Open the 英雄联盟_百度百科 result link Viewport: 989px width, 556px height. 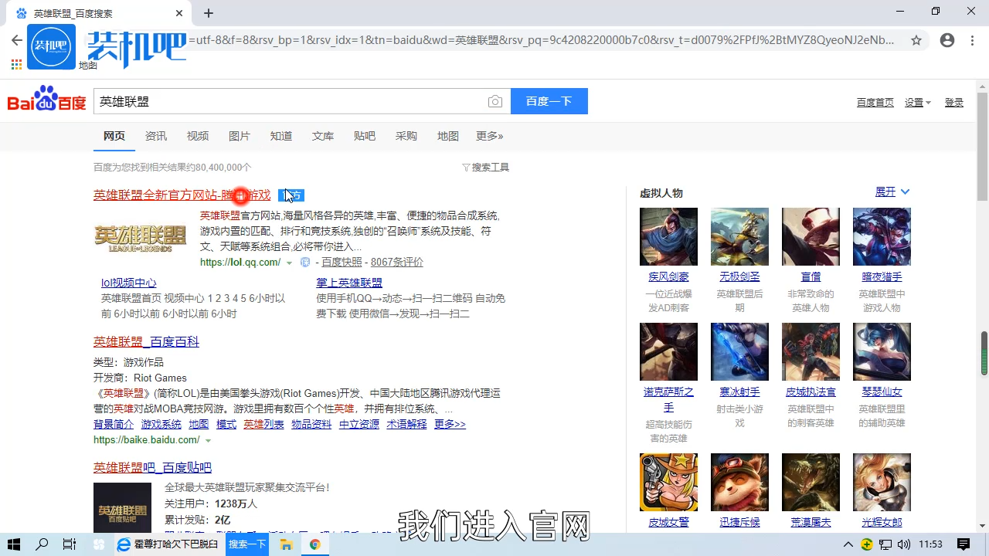coord(146,342)
